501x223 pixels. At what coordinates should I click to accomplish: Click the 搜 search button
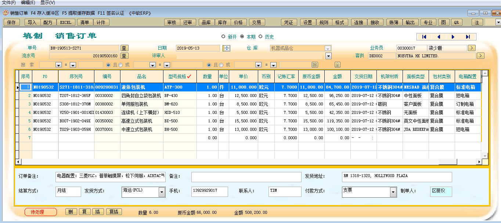(315, 65)
